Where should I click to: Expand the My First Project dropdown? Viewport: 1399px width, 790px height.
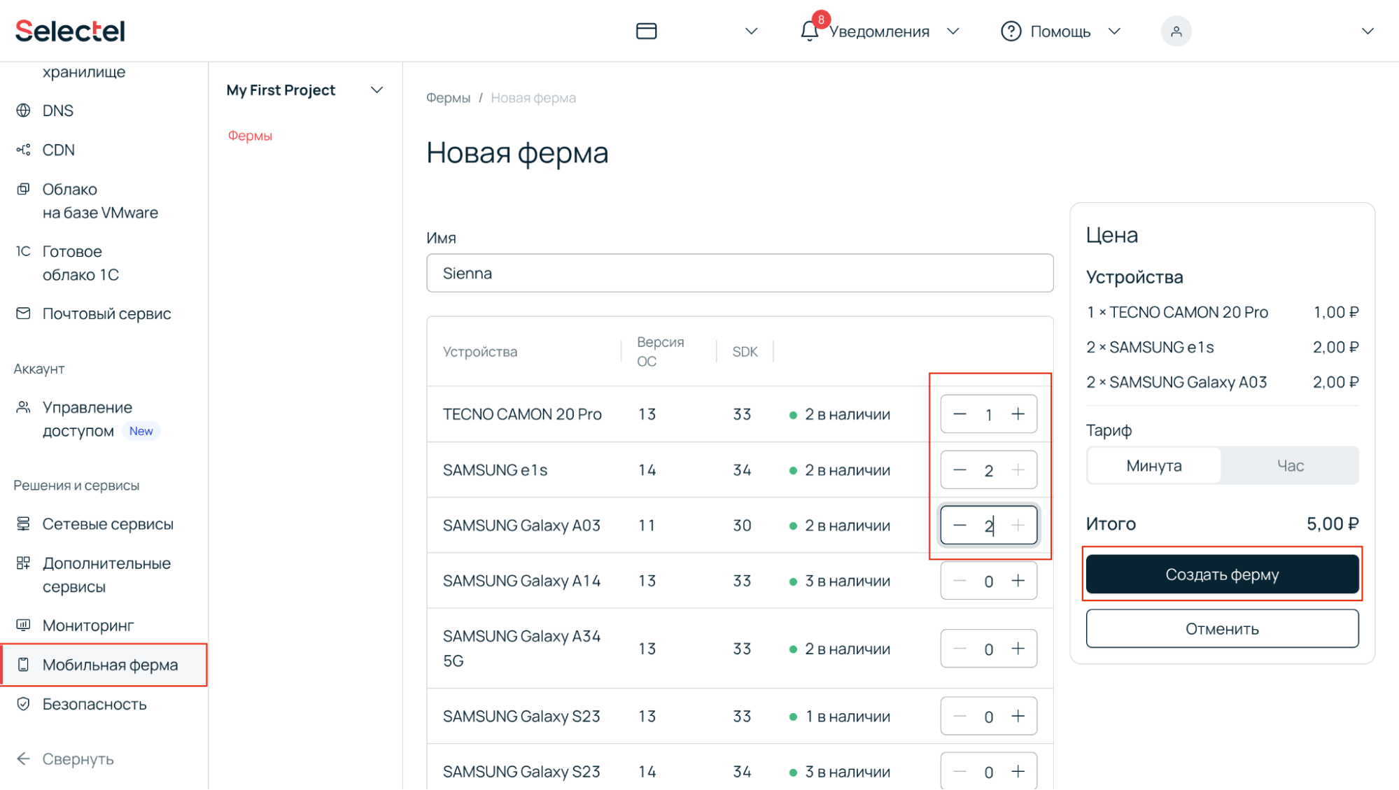click(377, 90)
